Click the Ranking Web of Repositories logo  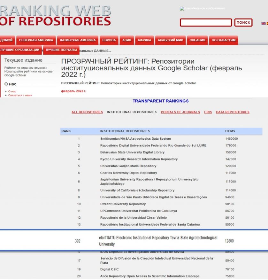[55, 16]
